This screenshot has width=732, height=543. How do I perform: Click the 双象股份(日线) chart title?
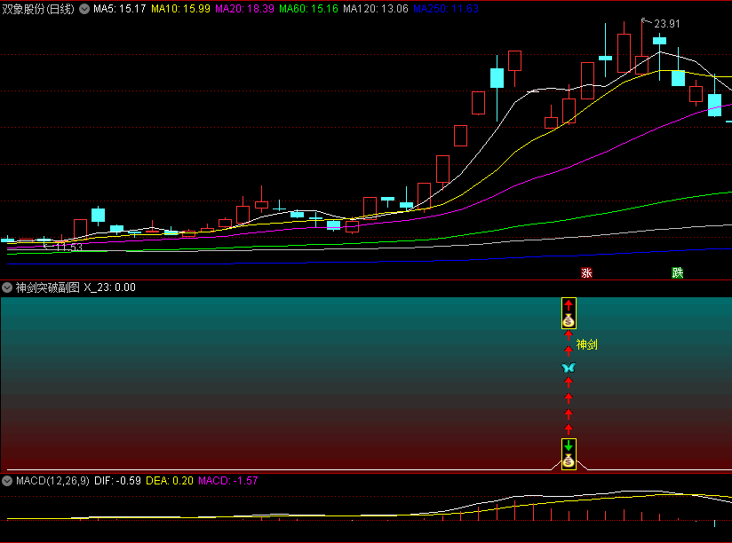(38, 9)
